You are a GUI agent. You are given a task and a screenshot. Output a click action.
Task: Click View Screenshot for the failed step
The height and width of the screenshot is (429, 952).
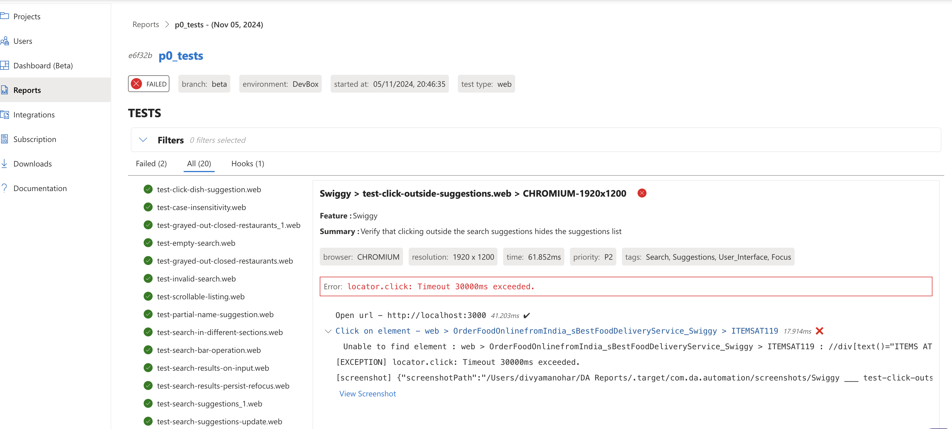coord(367,394)
